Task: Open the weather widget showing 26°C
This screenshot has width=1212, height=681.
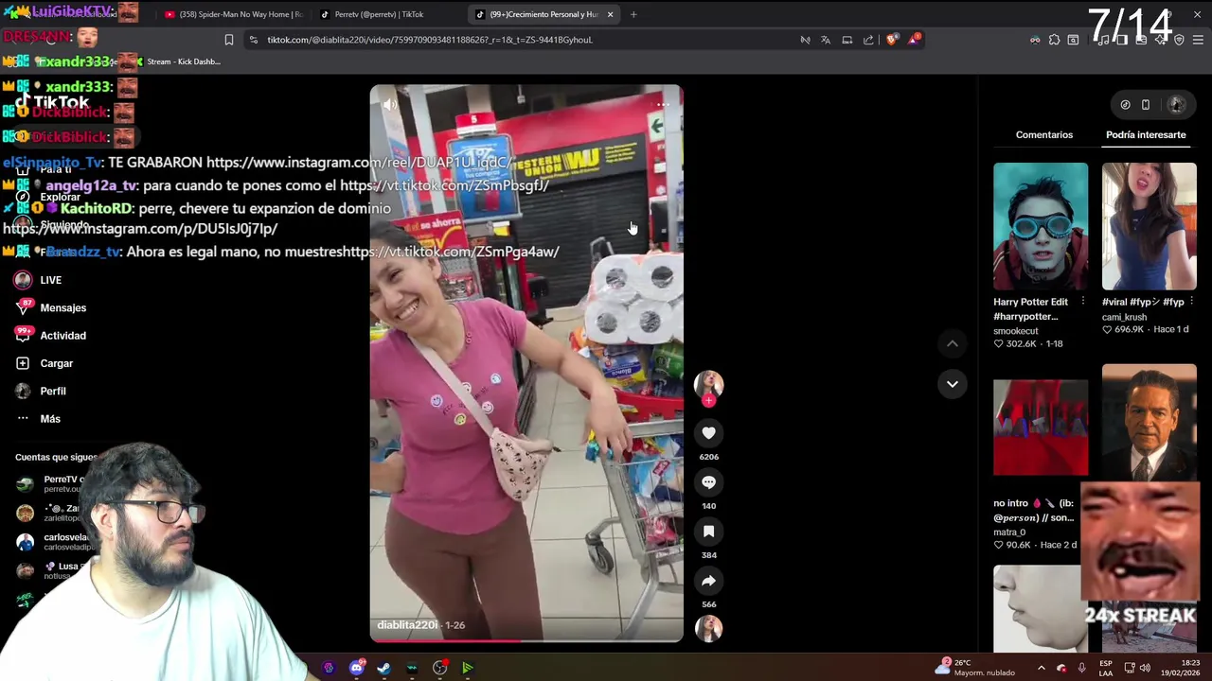Action: coord(974,668)
